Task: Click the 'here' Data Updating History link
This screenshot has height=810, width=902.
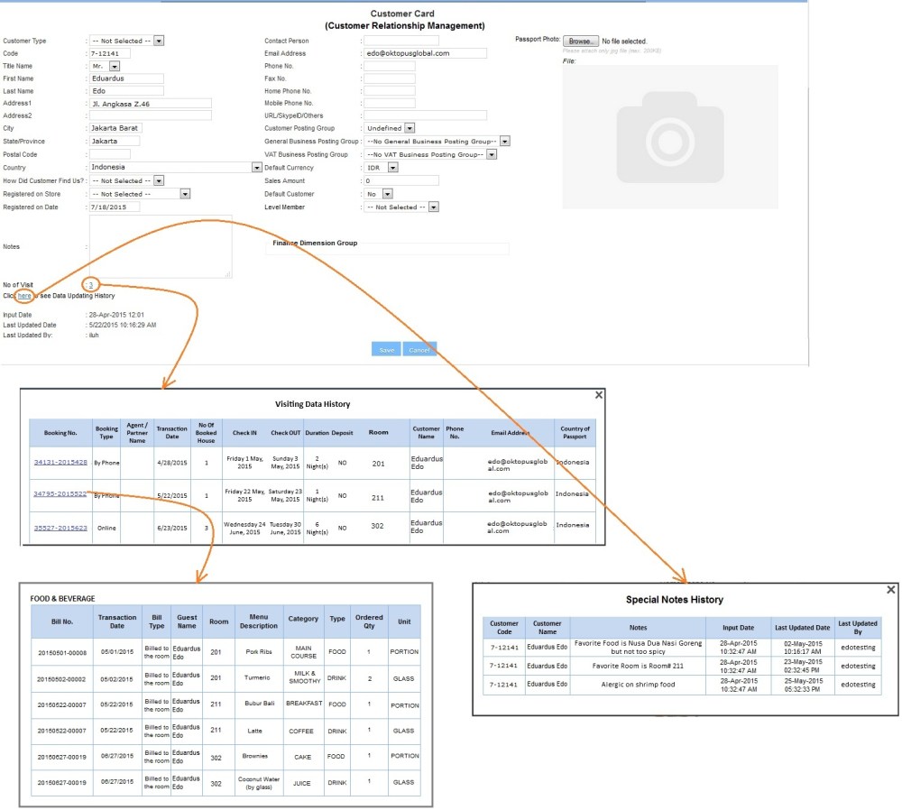Action: (x=24, y=295)
